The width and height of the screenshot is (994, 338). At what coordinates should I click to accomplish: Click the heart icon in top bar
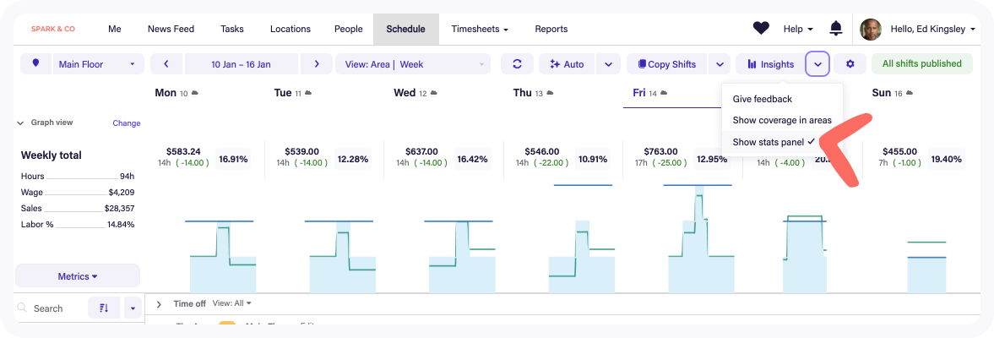point(761,29)
